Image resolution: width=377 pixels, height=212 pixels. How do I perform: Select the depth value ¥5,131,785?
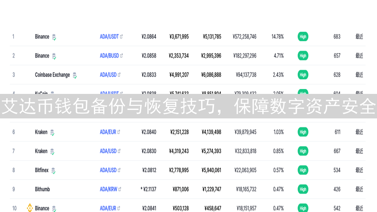click(212, 37)
